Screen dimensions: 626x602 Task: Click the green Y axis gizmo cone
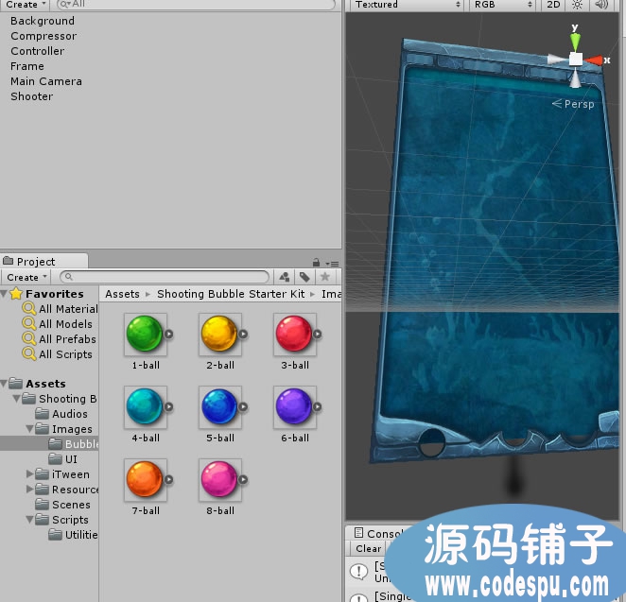[575, 42]
